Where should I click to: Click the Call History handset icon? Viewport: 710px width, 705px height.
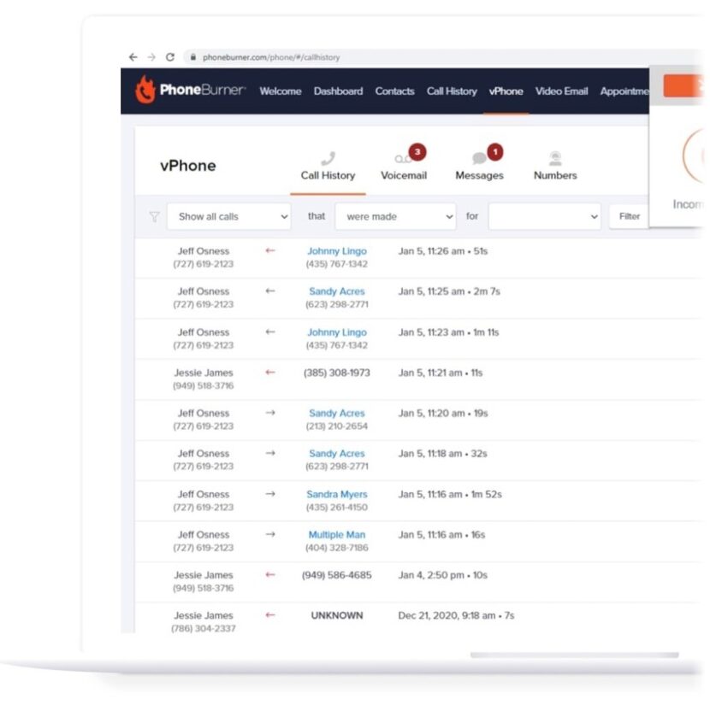(327, 156)
